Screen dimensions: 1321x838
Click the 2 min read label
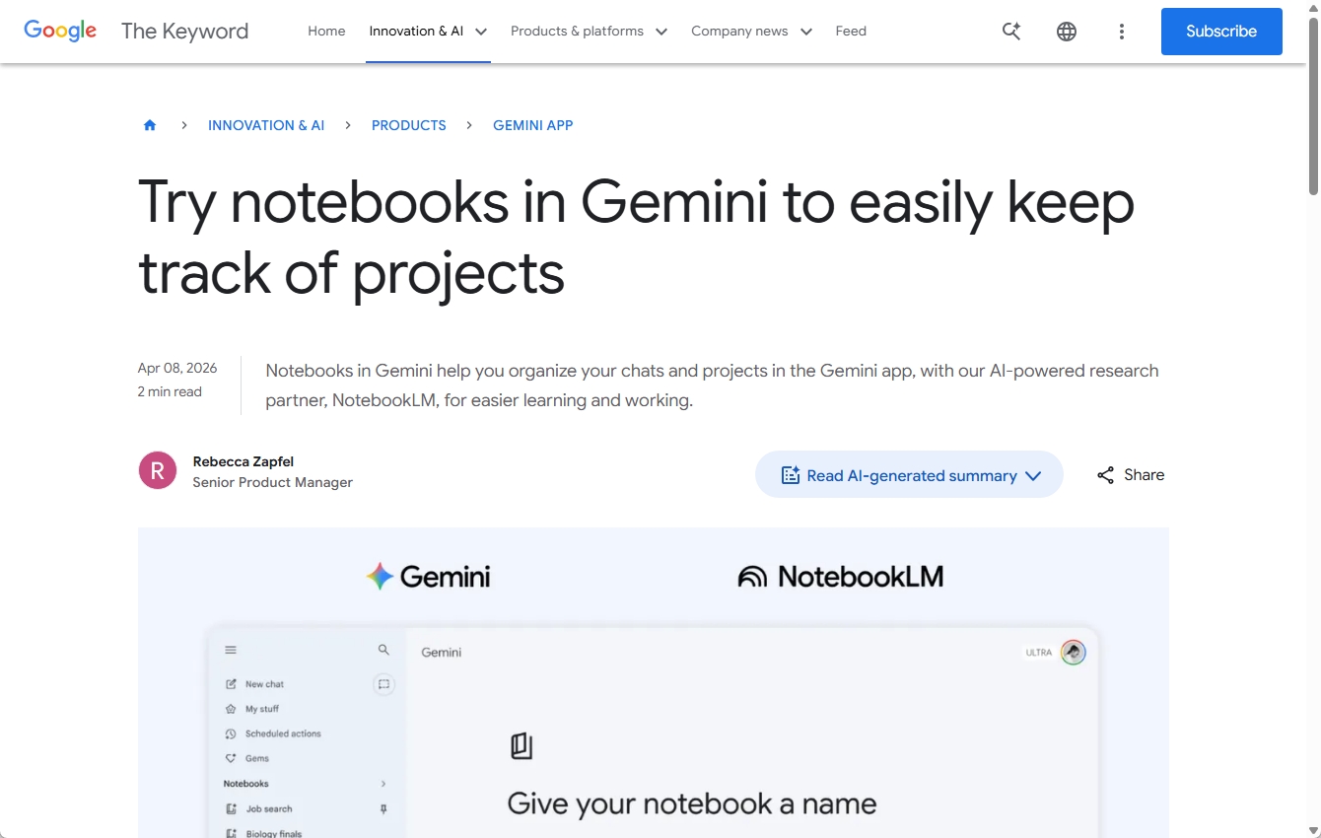[x=170, y=391]
